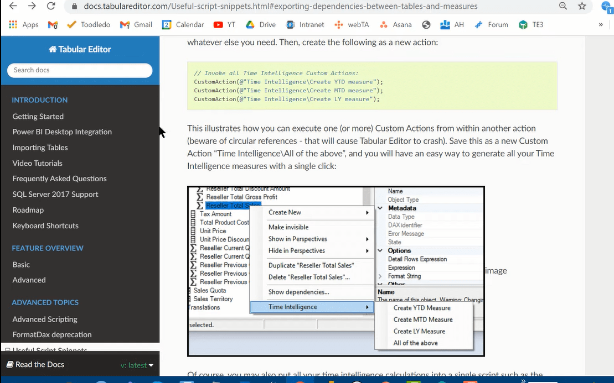Click the Time Intelligence context menu screenshot
This screenshot has width=614, height=383.
(x=336, y=271)
